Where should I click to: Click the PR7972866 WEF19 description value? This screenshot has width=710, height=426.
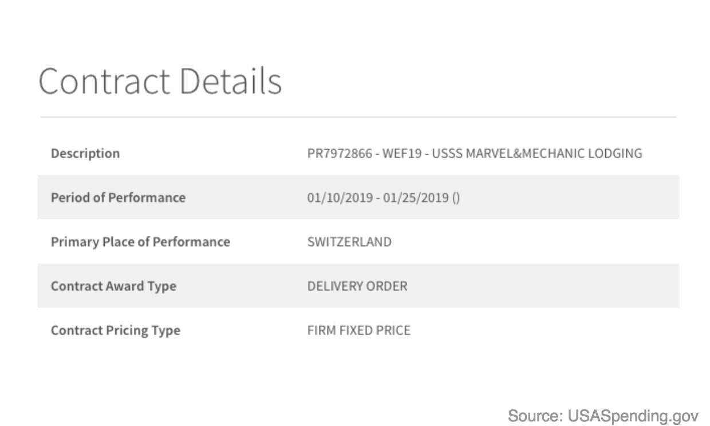pos(475,153)
